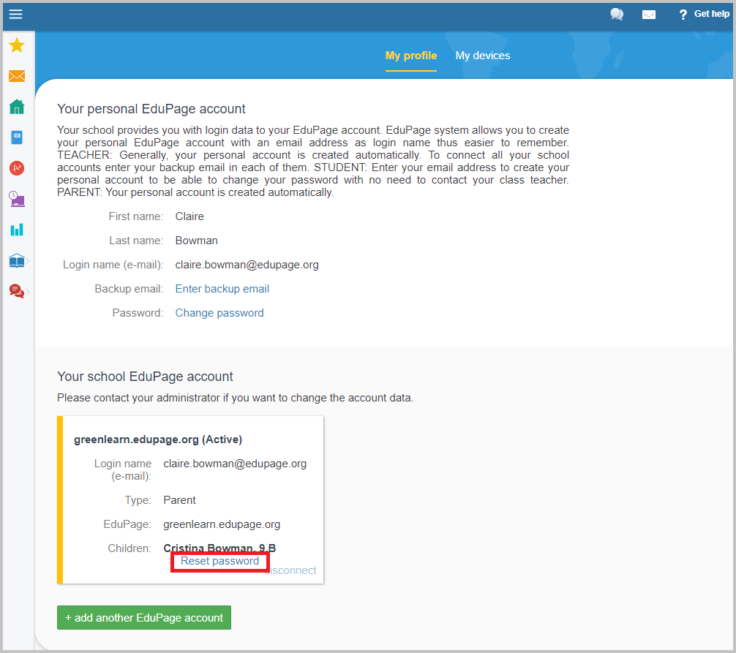Select the first name value Claire

(189, 216)
